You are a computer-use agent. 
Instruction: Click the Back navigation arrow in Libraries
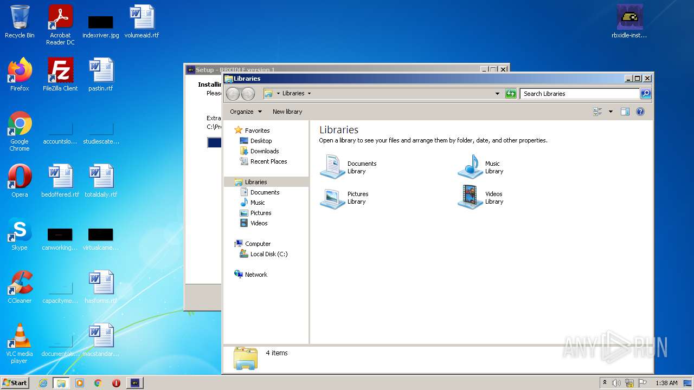233,94
